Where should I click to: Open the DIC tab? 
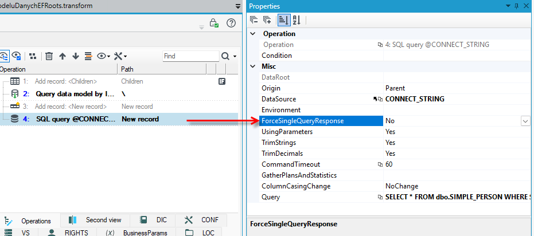pyautogui.click(x=153, y=220)
